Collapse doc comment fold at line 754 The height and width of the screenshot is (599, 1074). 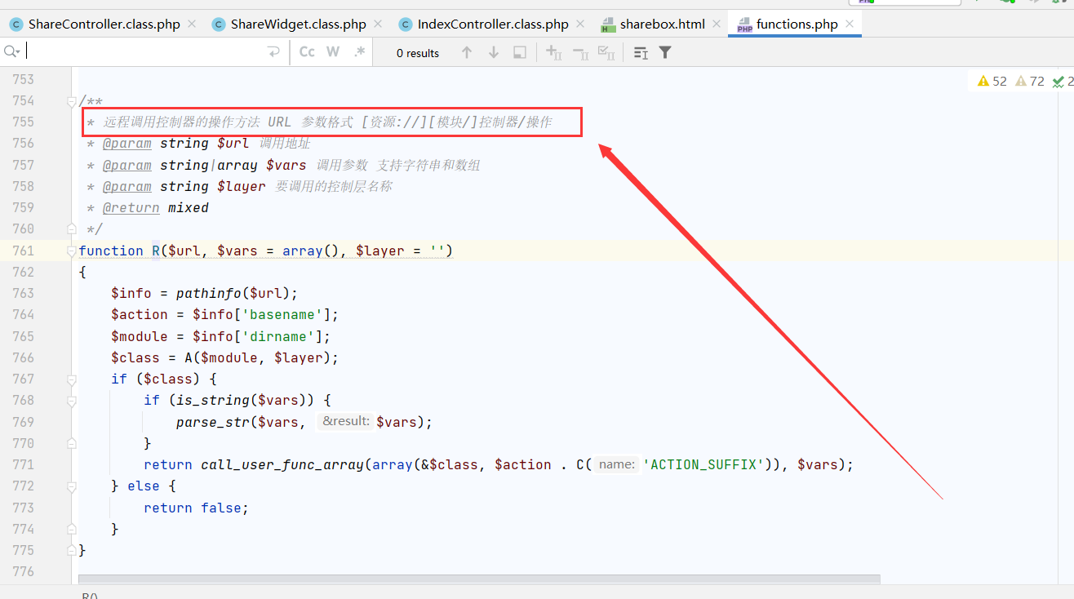72,101
